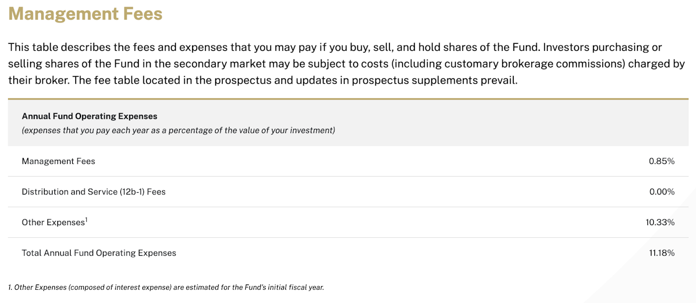Click the footnote 1 superscript on Other Expenses
Screen dimensions: 696x303
(86, 219)
